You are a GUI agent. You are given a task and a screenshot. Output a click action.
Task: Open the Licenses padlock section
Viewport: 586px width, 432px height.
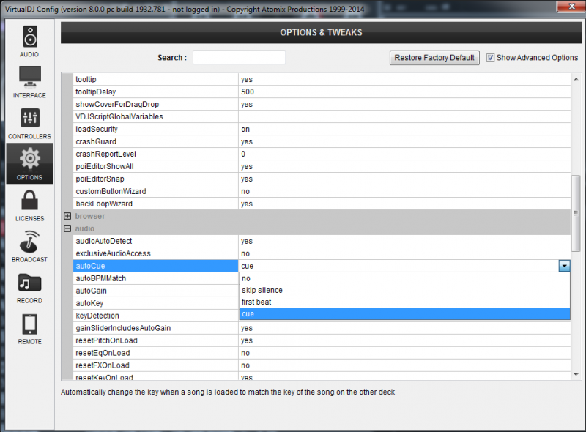click(x=30, y=204)
